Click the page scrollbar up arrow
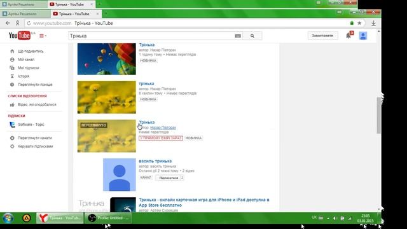 (379, 31)
